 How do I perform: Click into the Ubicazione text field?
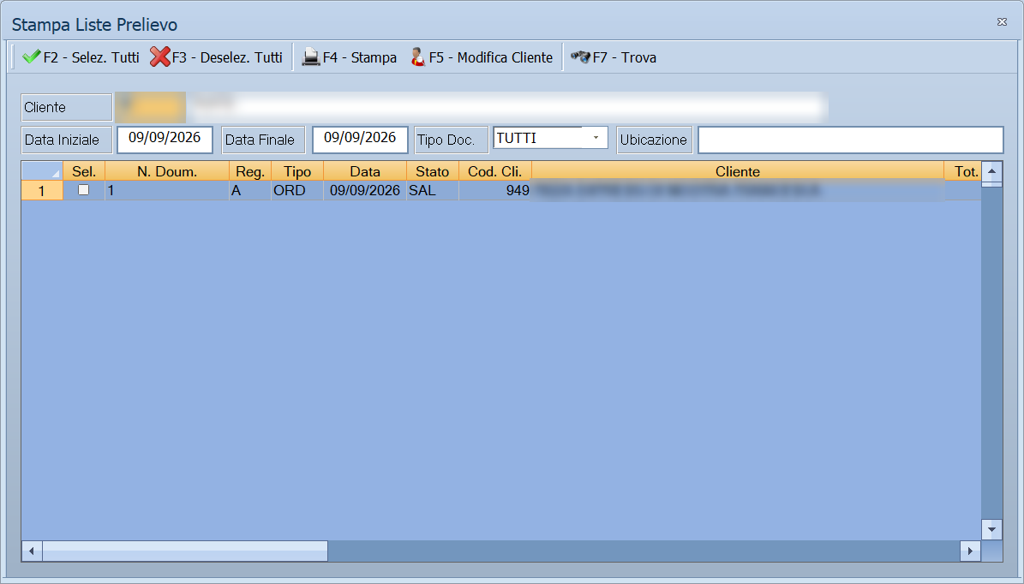click(x=850, y=140)
